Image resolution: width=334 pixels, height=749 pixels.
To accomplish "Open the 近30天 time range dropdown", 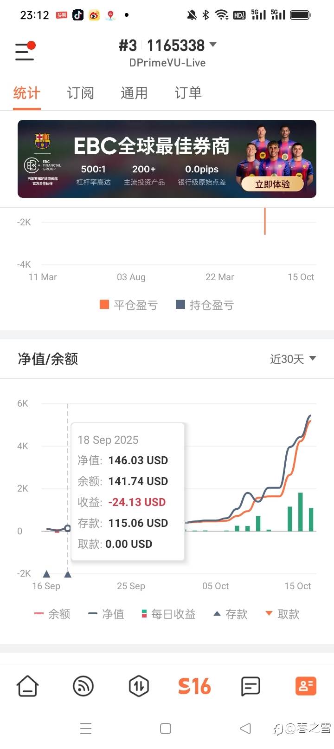I will pos(293,359).
